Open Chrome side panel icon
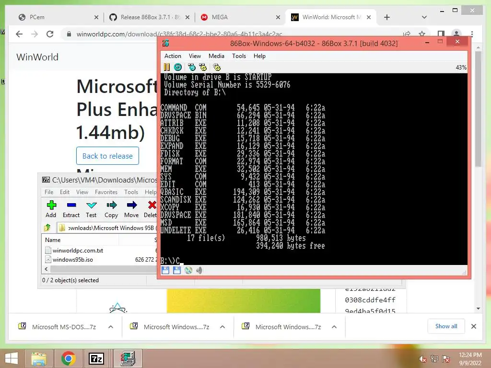The height and width of the screenshot is (368, 491). (x=441, y=34)
